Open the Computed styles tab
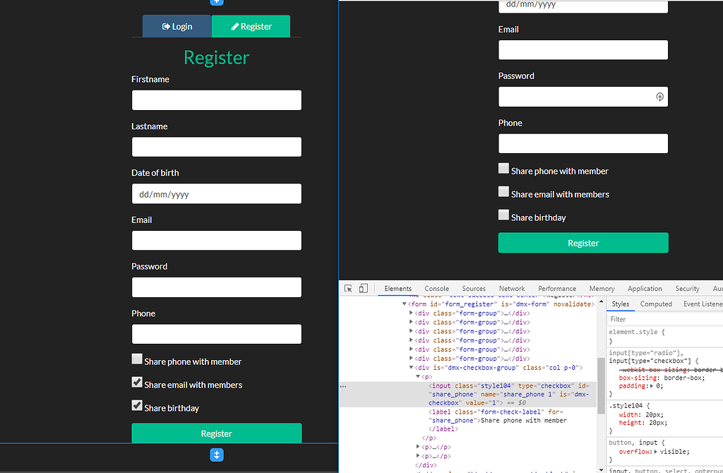723x473 pixels. [655, 304]
